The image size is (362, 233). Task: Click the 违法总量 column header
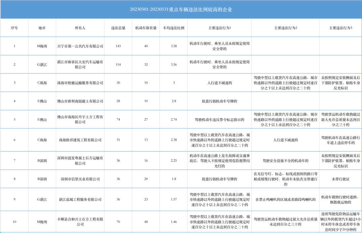tap(118, 28)
